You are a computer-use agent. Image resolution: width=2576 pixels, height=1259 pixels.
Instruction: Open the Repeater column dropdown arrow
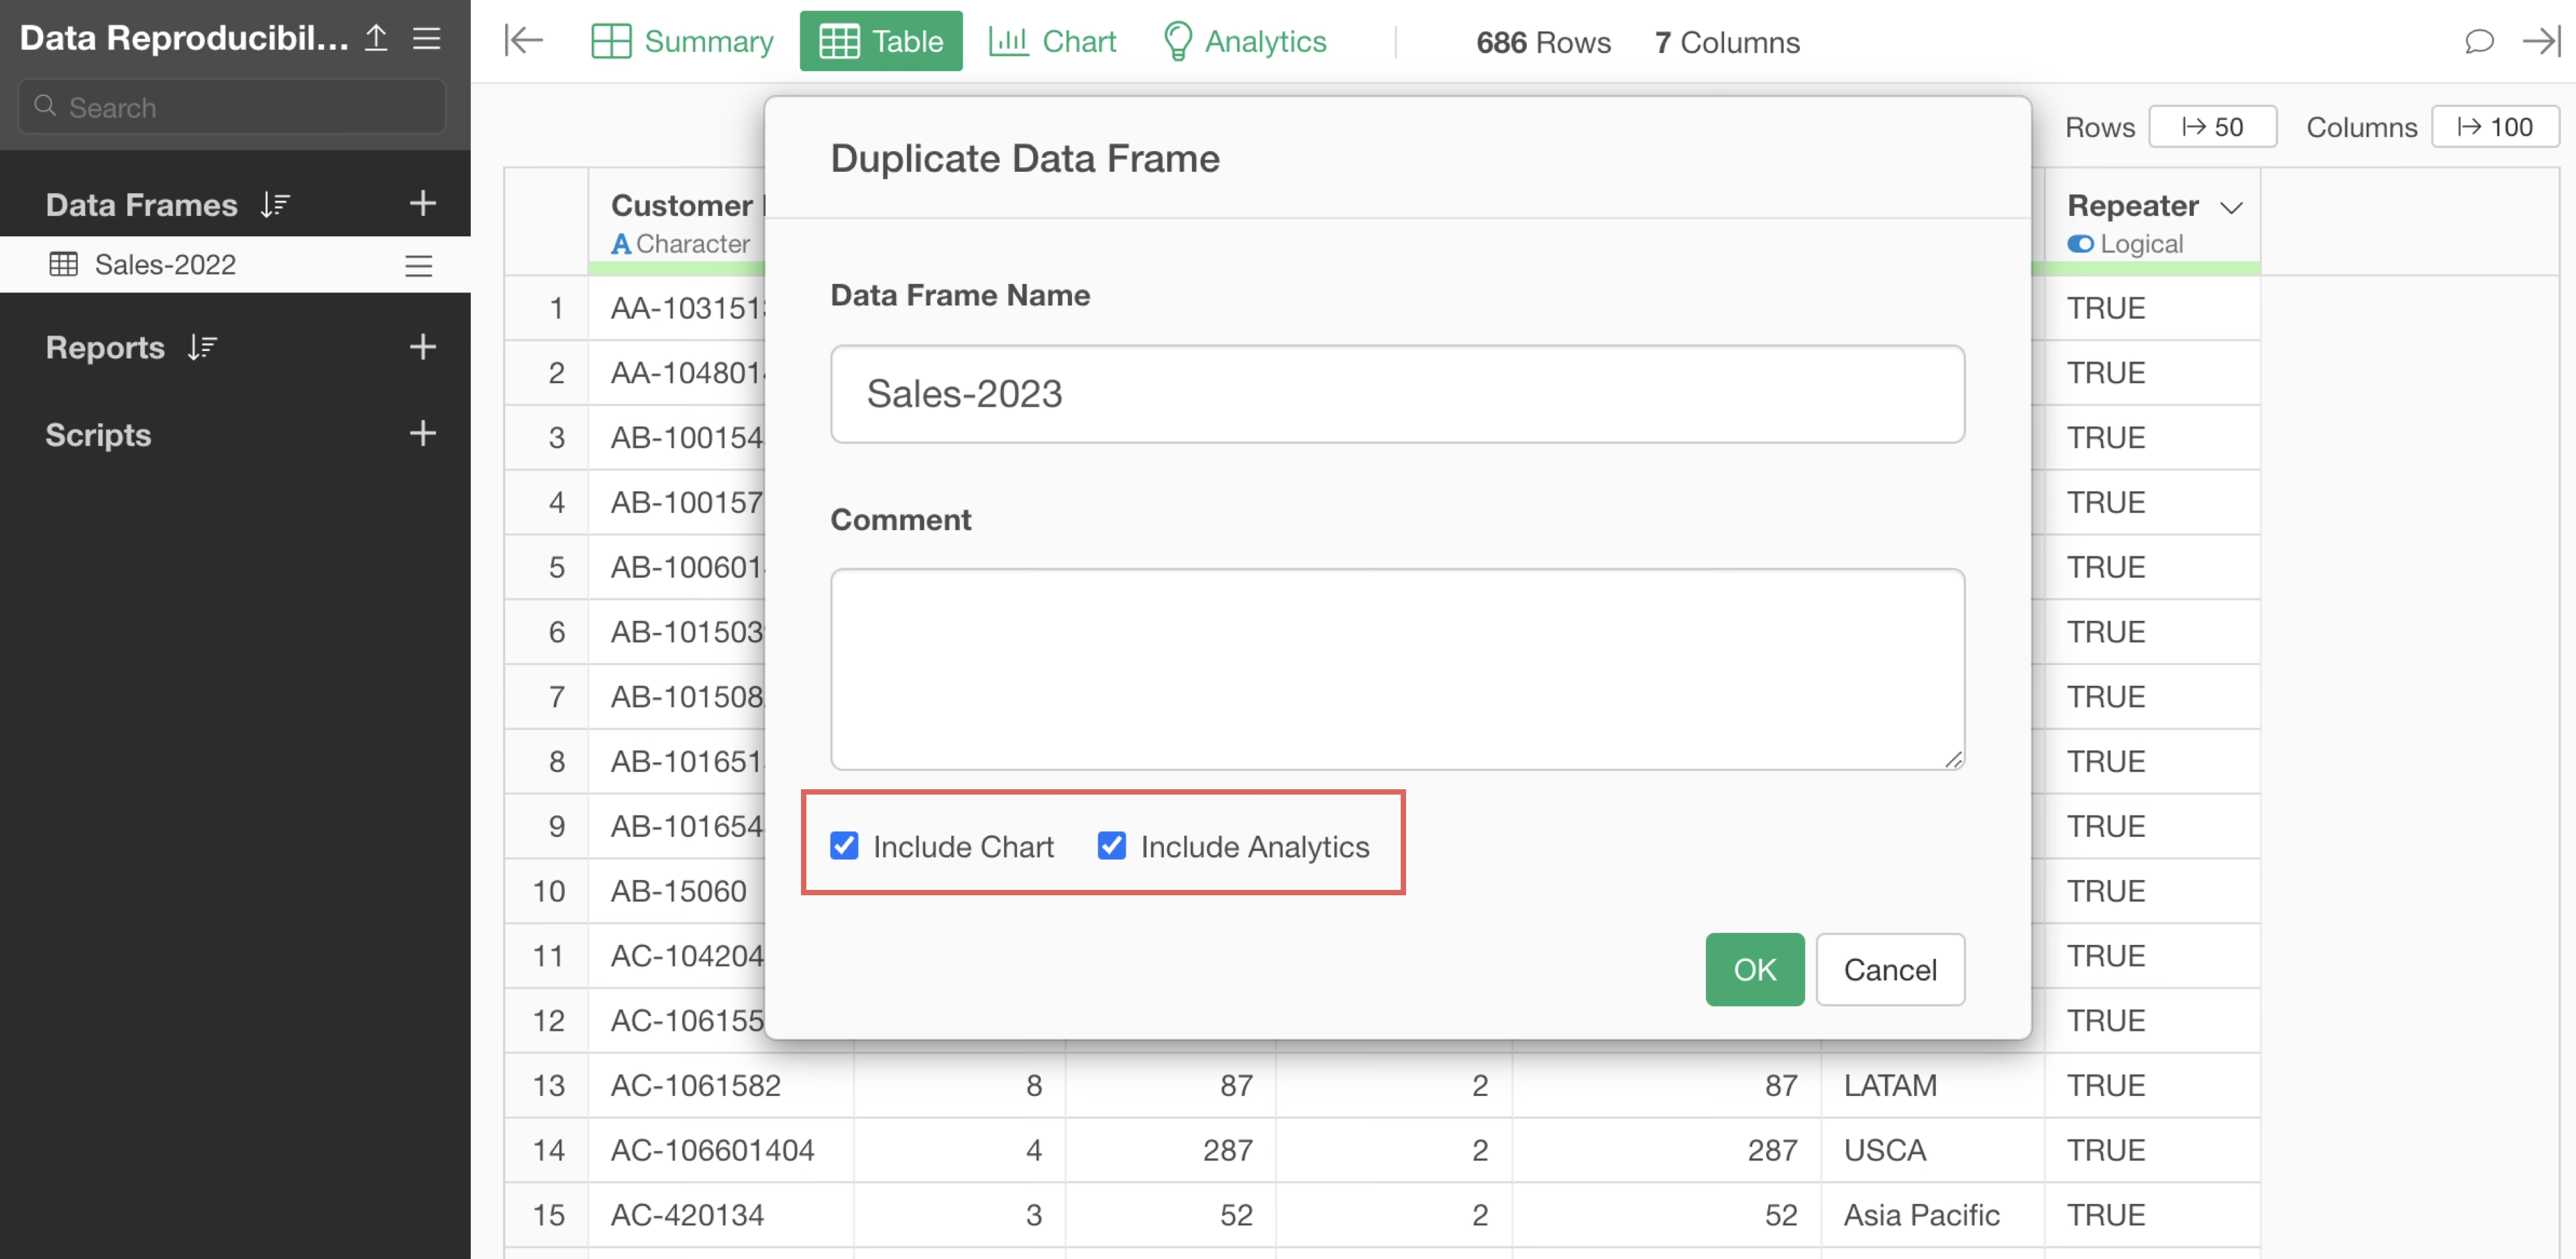2231,207
